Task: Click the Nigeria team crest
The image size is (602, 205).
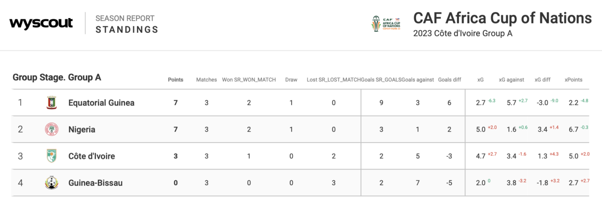Action: (x=52, y=129)
